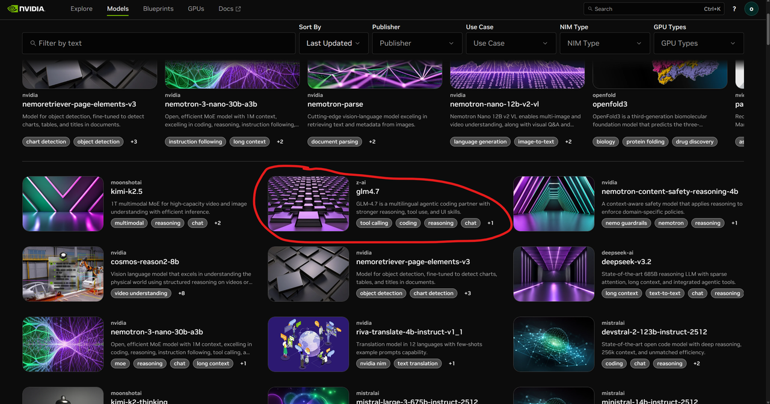Select the chart detection tag in top row
The height and width of the screenshot is (404, 770).
(46, 142)
